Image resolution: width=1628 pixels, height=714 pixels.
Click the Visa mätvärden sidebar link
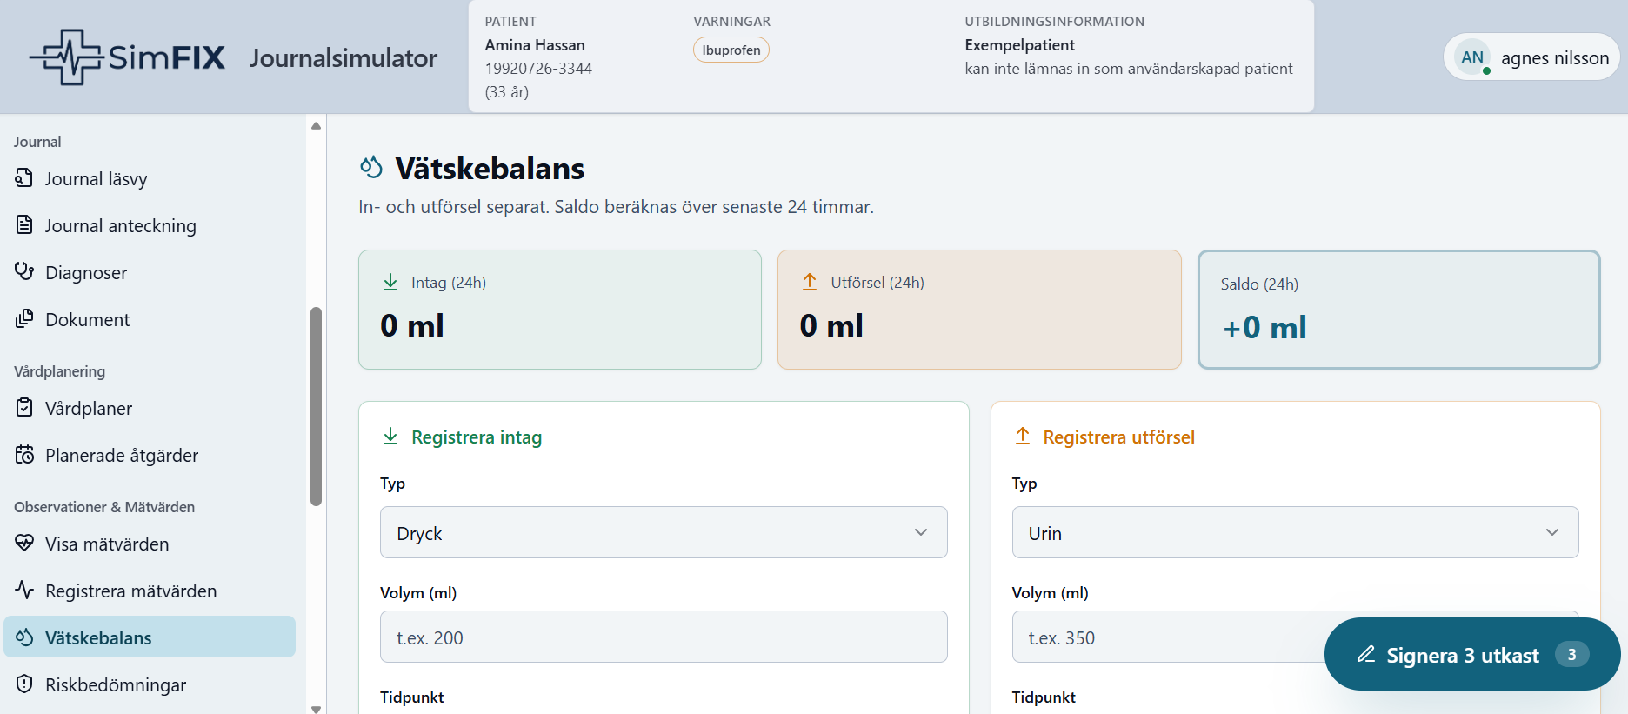coord(150,544)
